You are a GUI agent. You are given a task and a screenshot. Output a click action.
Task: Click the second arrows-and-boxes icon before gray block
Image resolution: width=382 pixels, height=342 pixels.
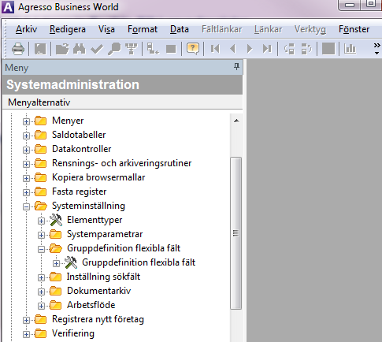306,49
